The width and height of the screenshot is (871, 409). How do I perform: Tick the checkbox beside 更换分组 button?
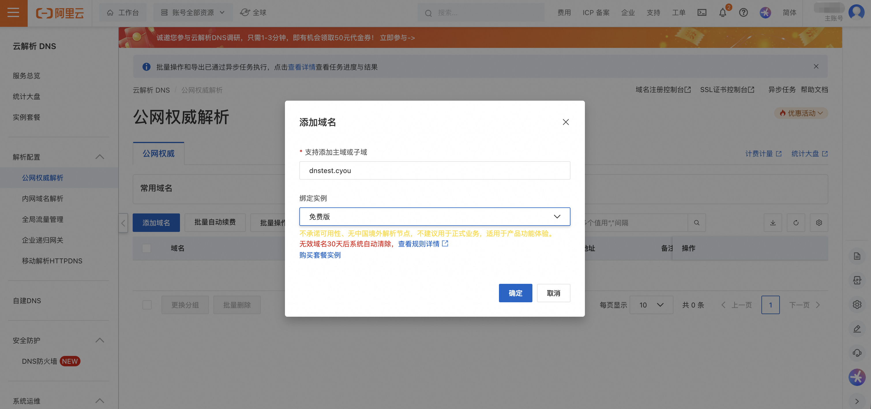tap(147, 305)
